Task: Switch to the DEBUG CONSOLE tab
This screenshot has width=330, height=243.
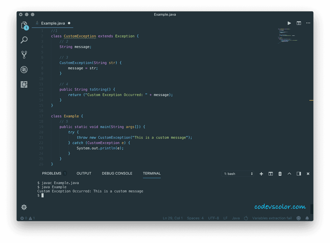Action: [x=117, y=174]
